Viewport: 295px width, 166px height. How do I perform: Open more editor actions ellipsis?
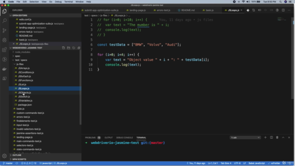289,10
